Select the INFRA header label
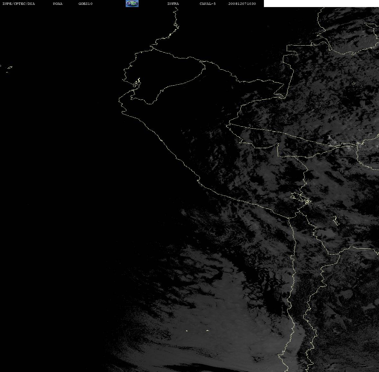 tap(173, 4)
